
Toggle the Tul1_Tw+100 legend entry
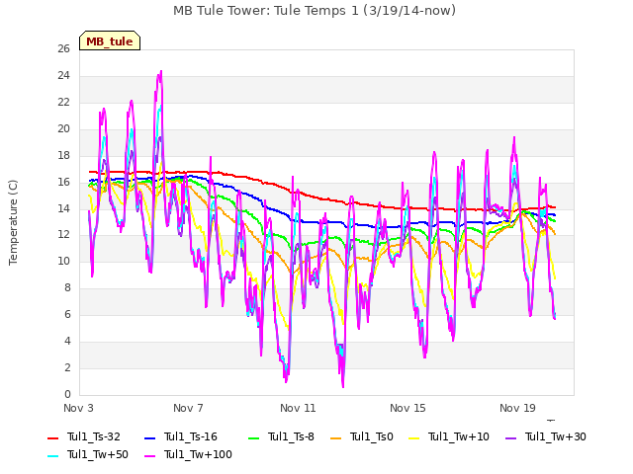click(188, 454)
